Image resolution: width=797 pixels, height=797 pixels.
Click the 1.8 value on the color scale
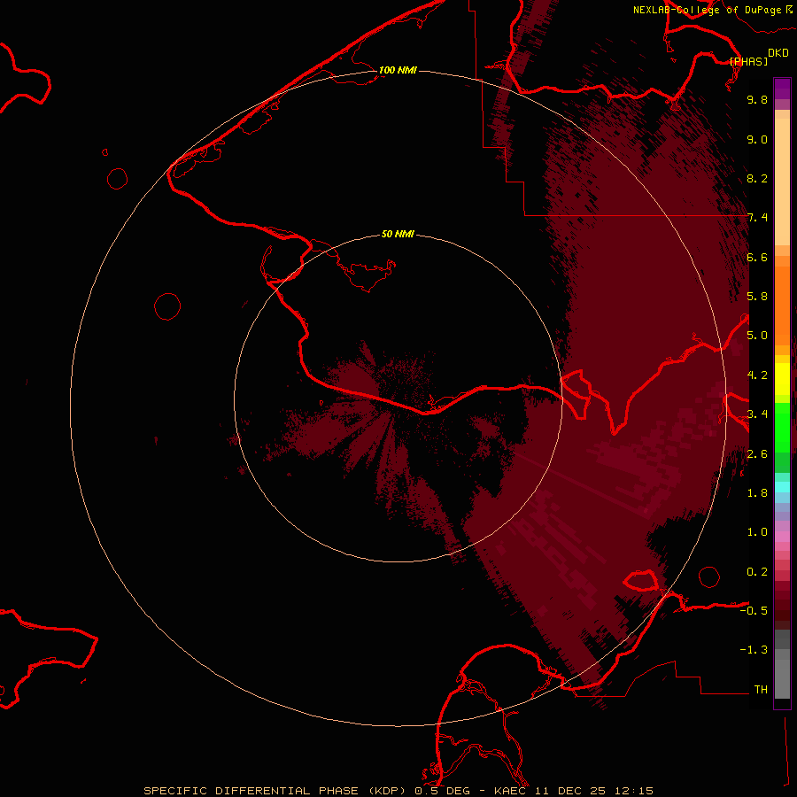pyautogui.click(x=757, y=493)
